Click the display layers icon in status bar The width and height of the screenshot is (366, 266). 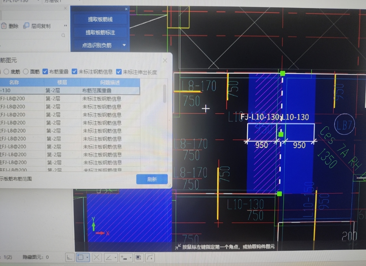tap(139, 258)
